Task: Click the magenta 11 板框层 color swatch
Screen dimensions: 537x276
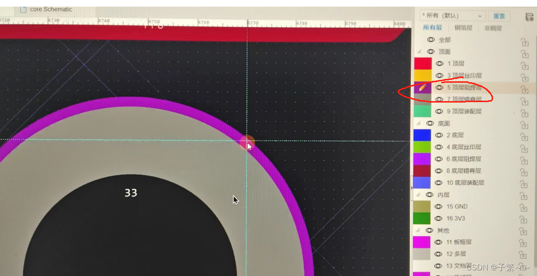Action: point(421,242)
